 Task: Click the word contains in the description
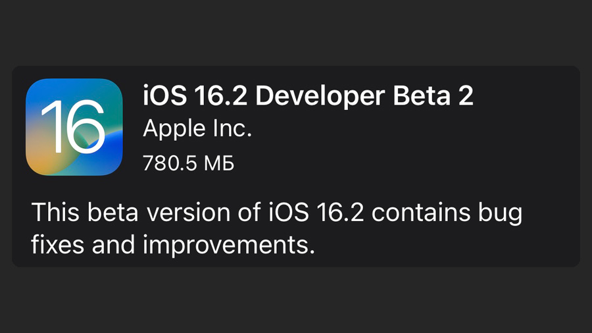click(x=421, y=212)
